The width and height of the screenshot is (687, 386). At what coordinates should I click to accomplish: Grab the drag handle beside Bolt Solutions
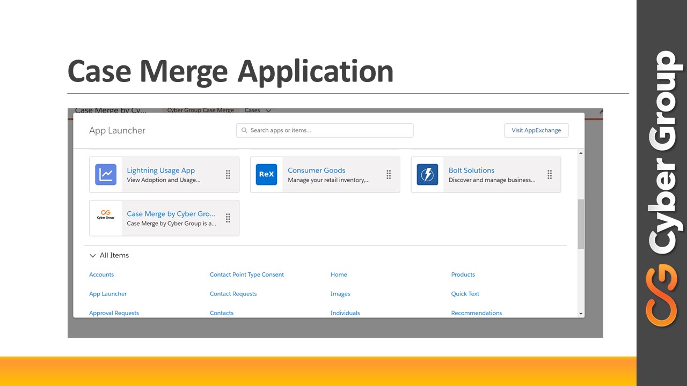click(549, 174)
